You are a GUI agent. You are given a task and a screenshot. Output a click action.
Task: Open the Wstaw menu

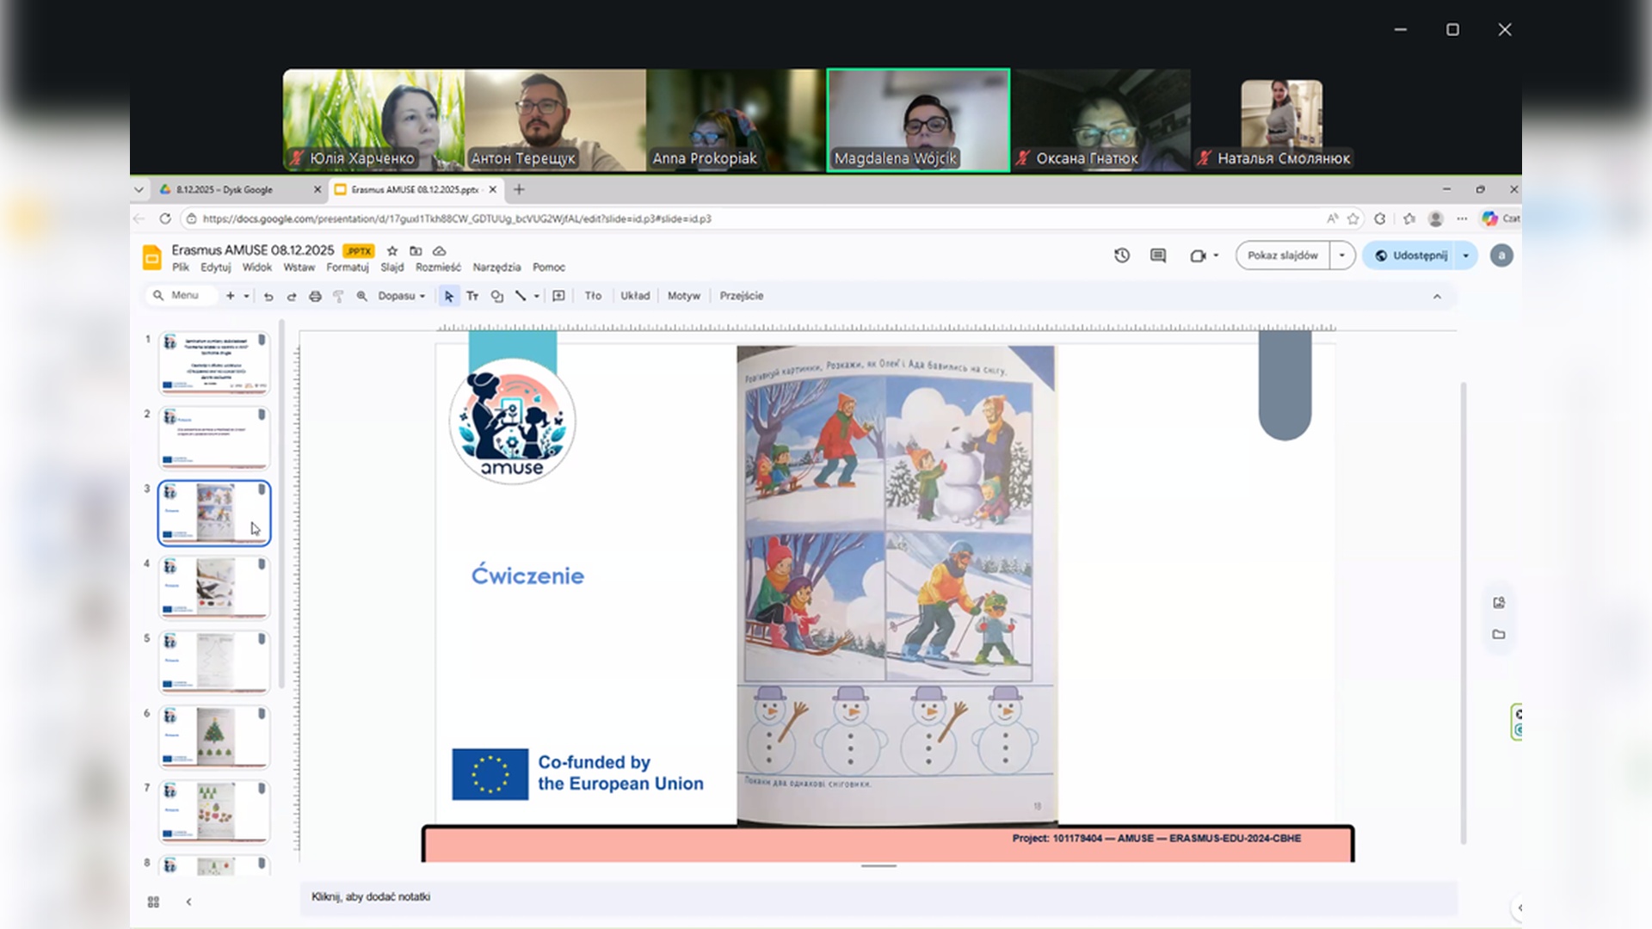[x=299, y=268]
